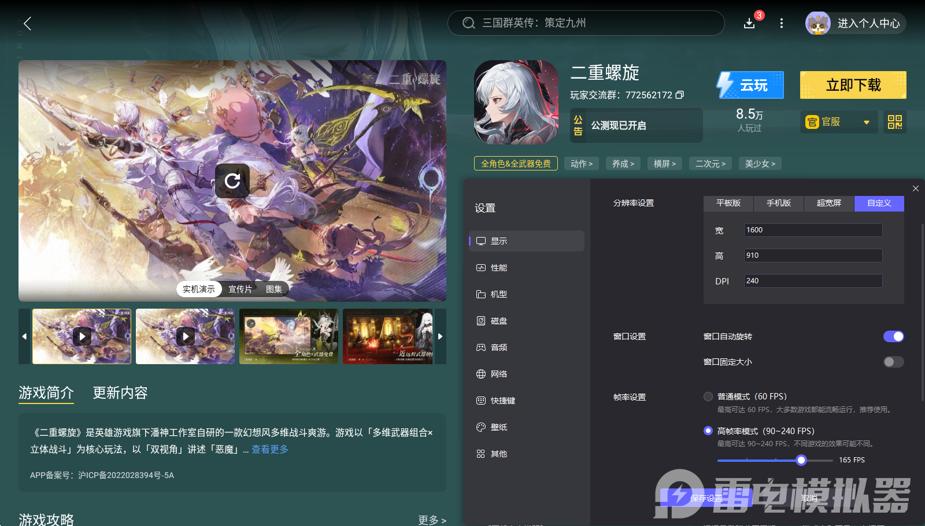
Task: Click the settings panel scrollbar
Action: click(x=922, y=312)
